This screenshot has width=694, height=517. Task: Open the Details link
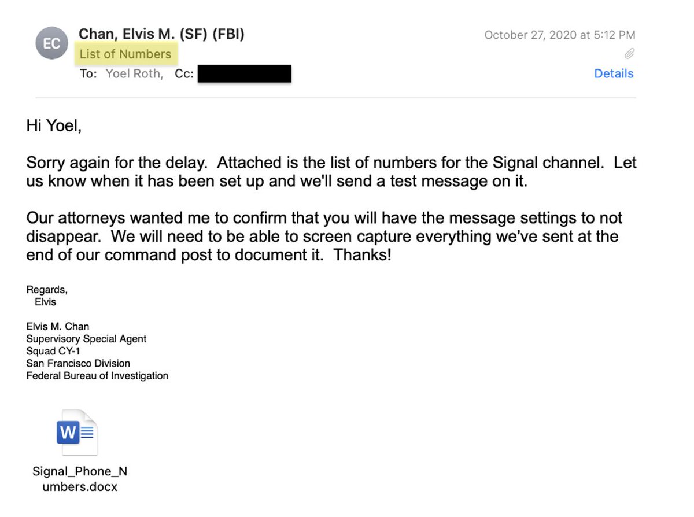click(614, 73)
